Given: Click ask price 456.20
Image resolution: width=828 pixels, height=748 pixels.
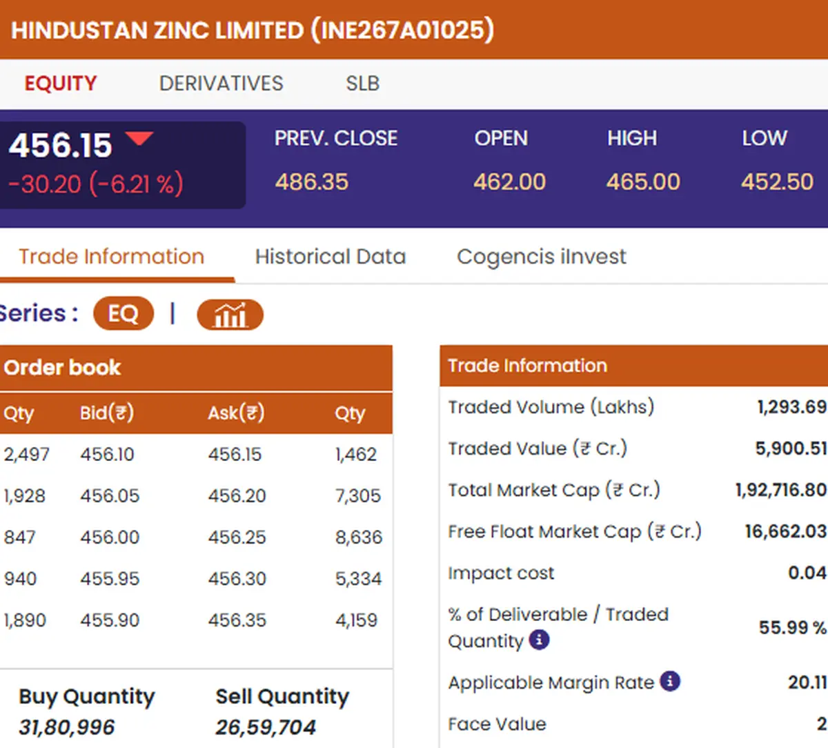Looking at the screenshot, I should point(237,496).
